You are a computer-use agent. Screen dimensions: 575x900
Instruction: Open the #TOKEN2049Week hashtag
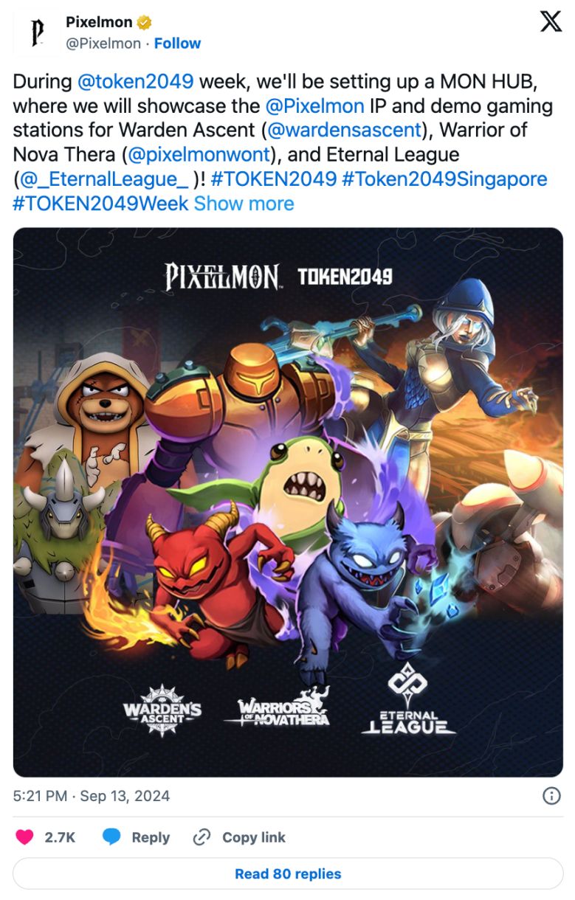click(101, 204)
